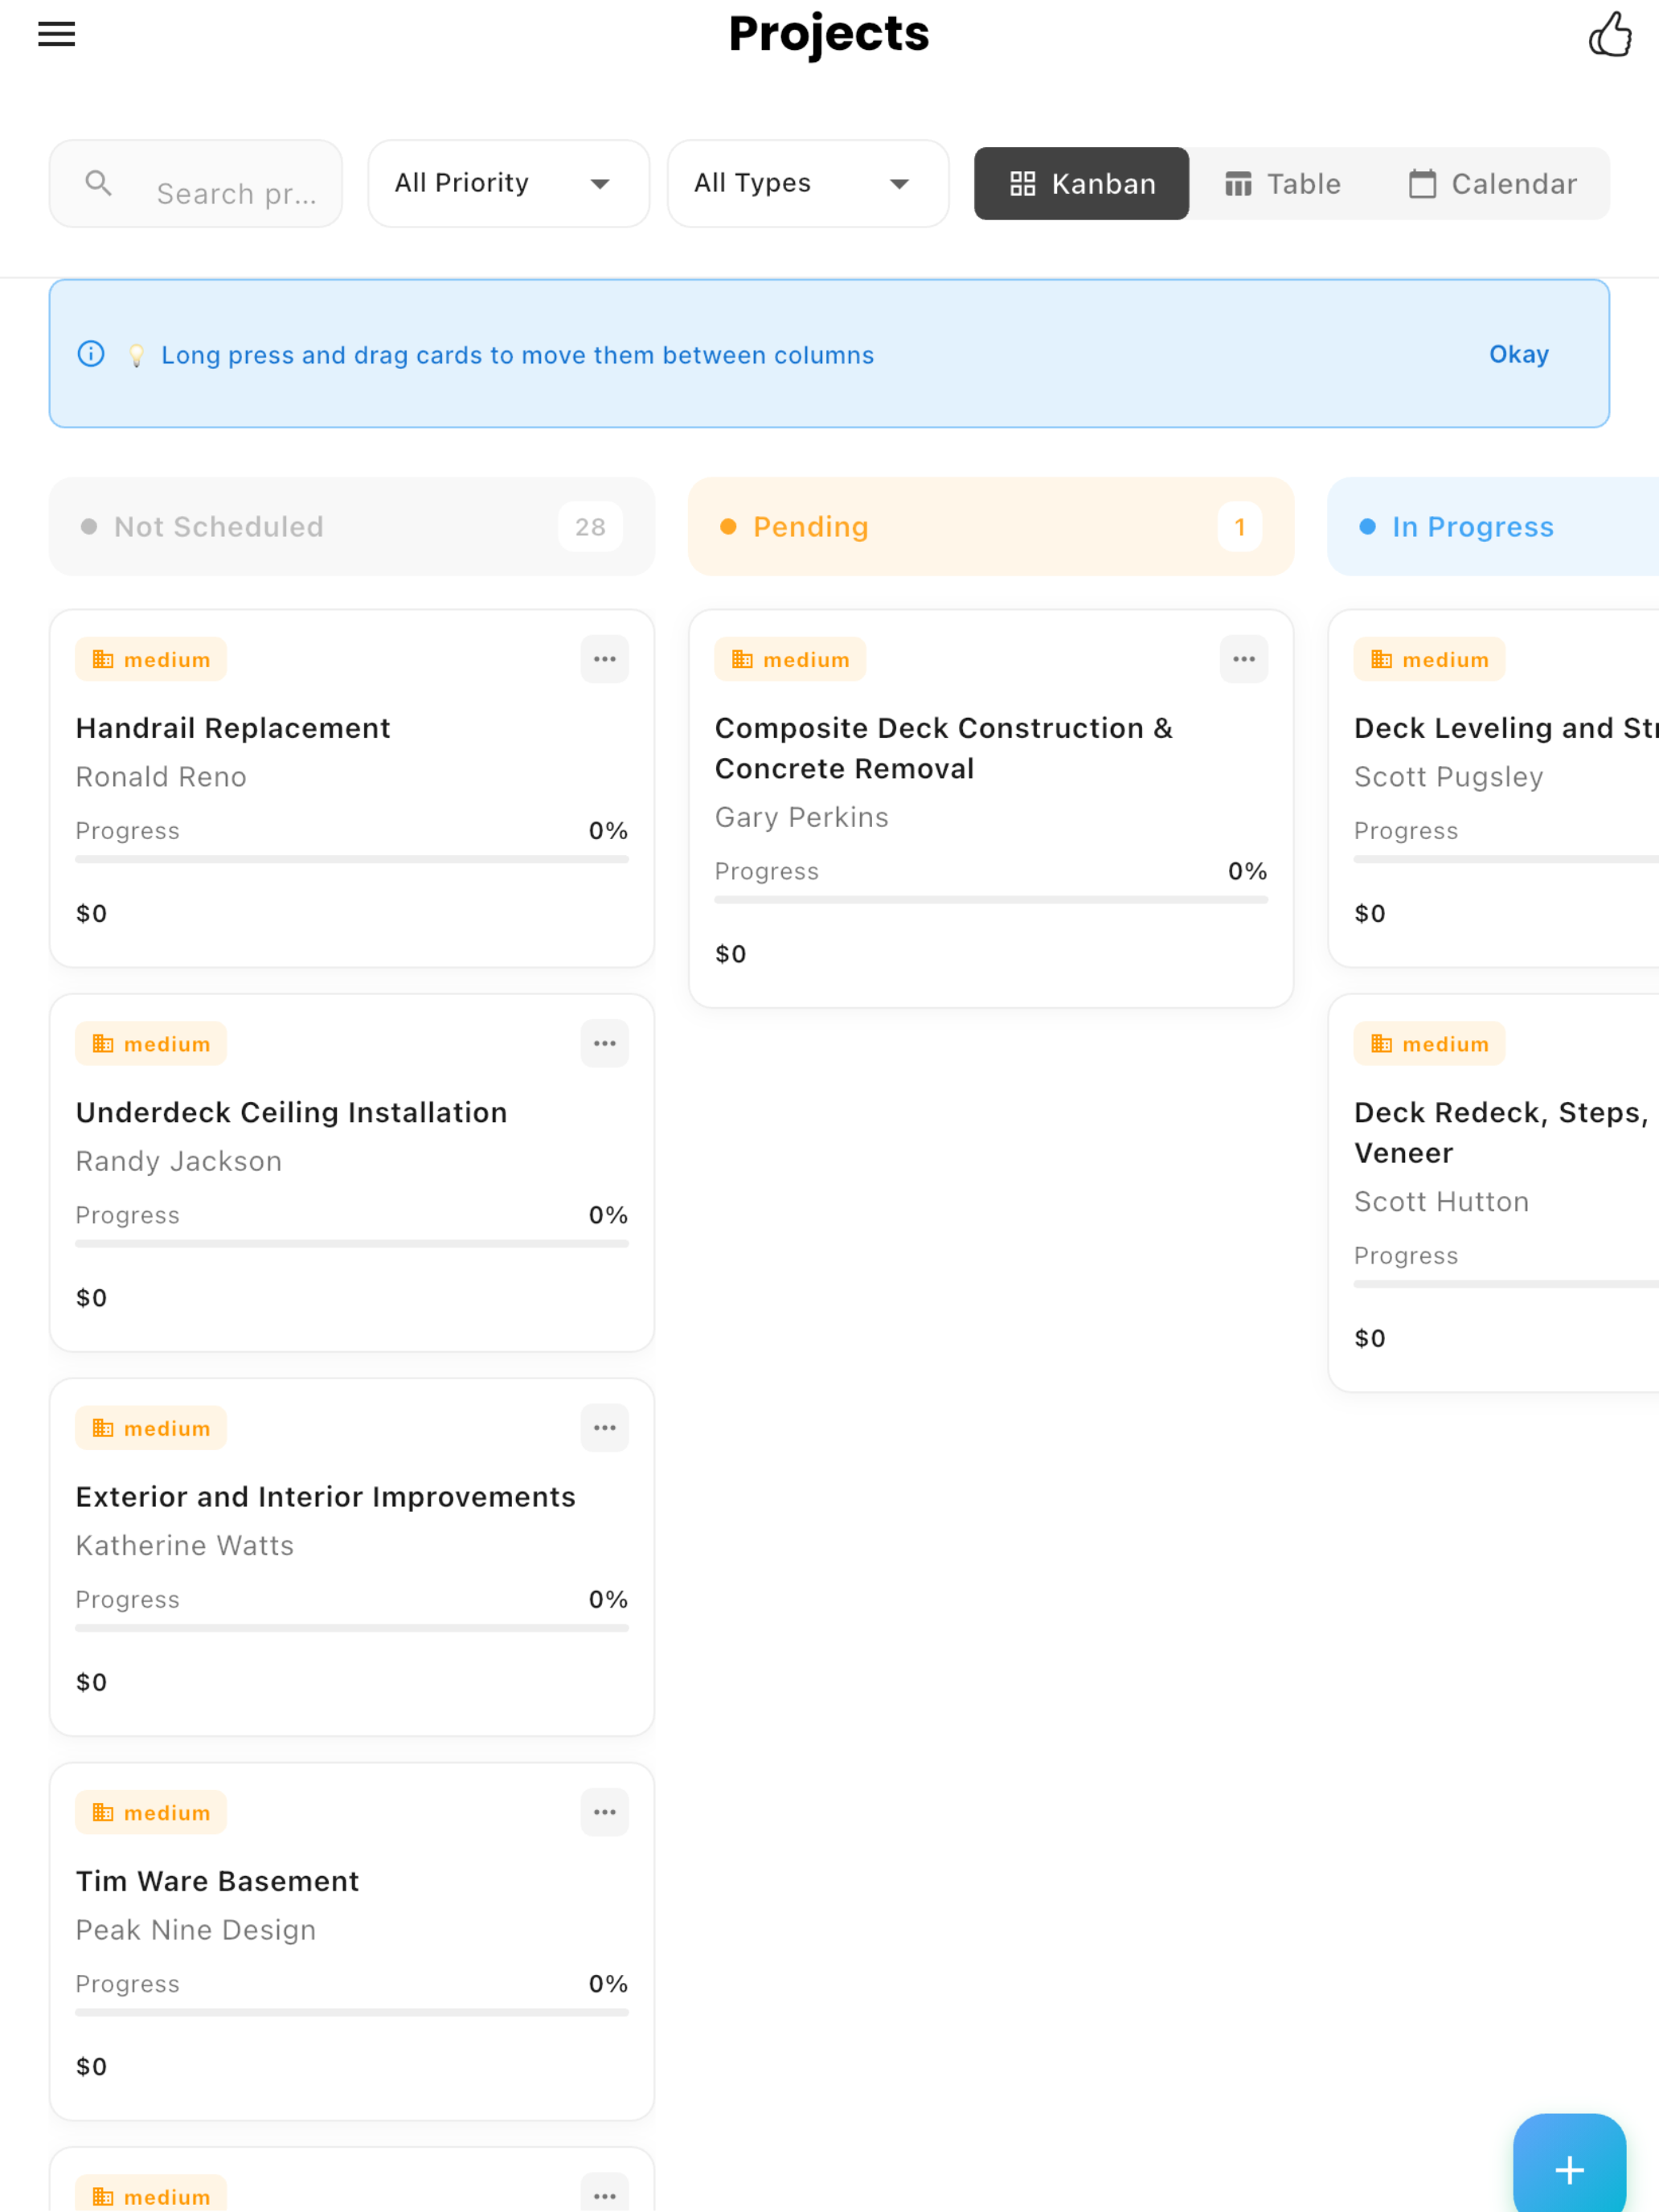1659x2212 pixels.
Task: Click medium priority badge on Tim Ware Basement
Action: 151,1812
